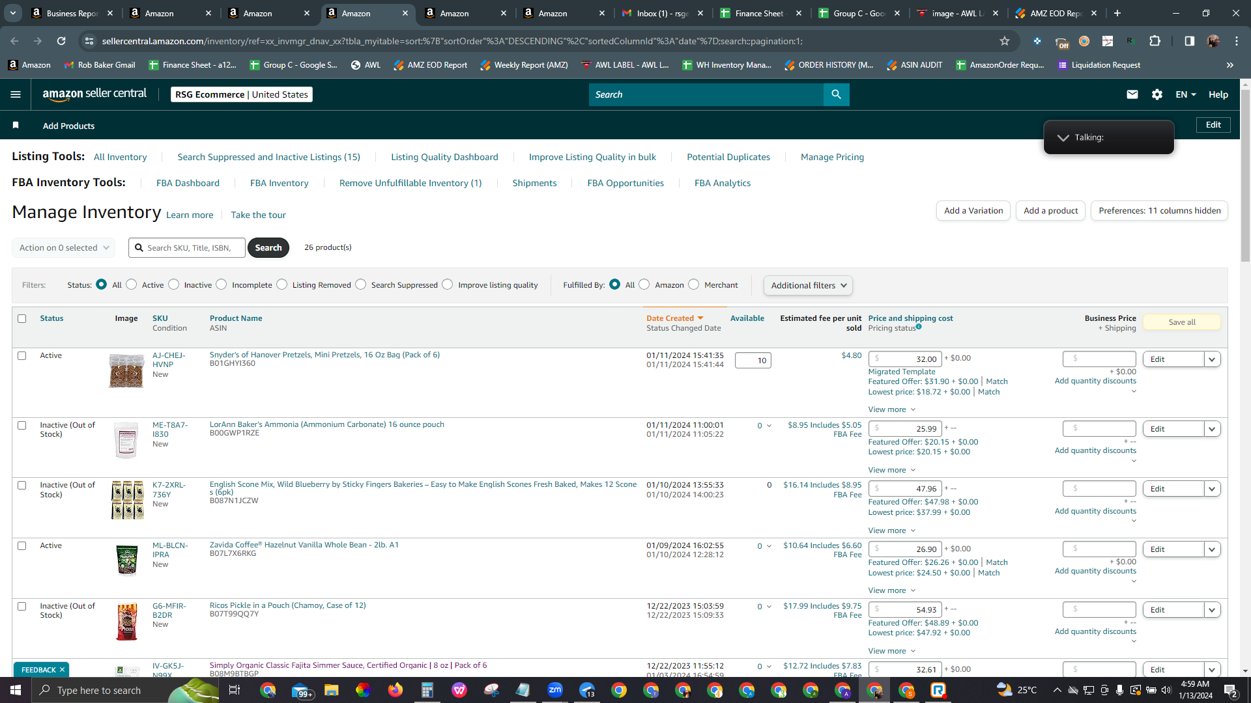Open the Windows Start menu
1251x703 pixels.
point(16,690)
